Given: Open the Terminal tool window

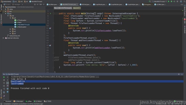Looking at the screenshot, I should pyautogui.click(x=7, y=101).
